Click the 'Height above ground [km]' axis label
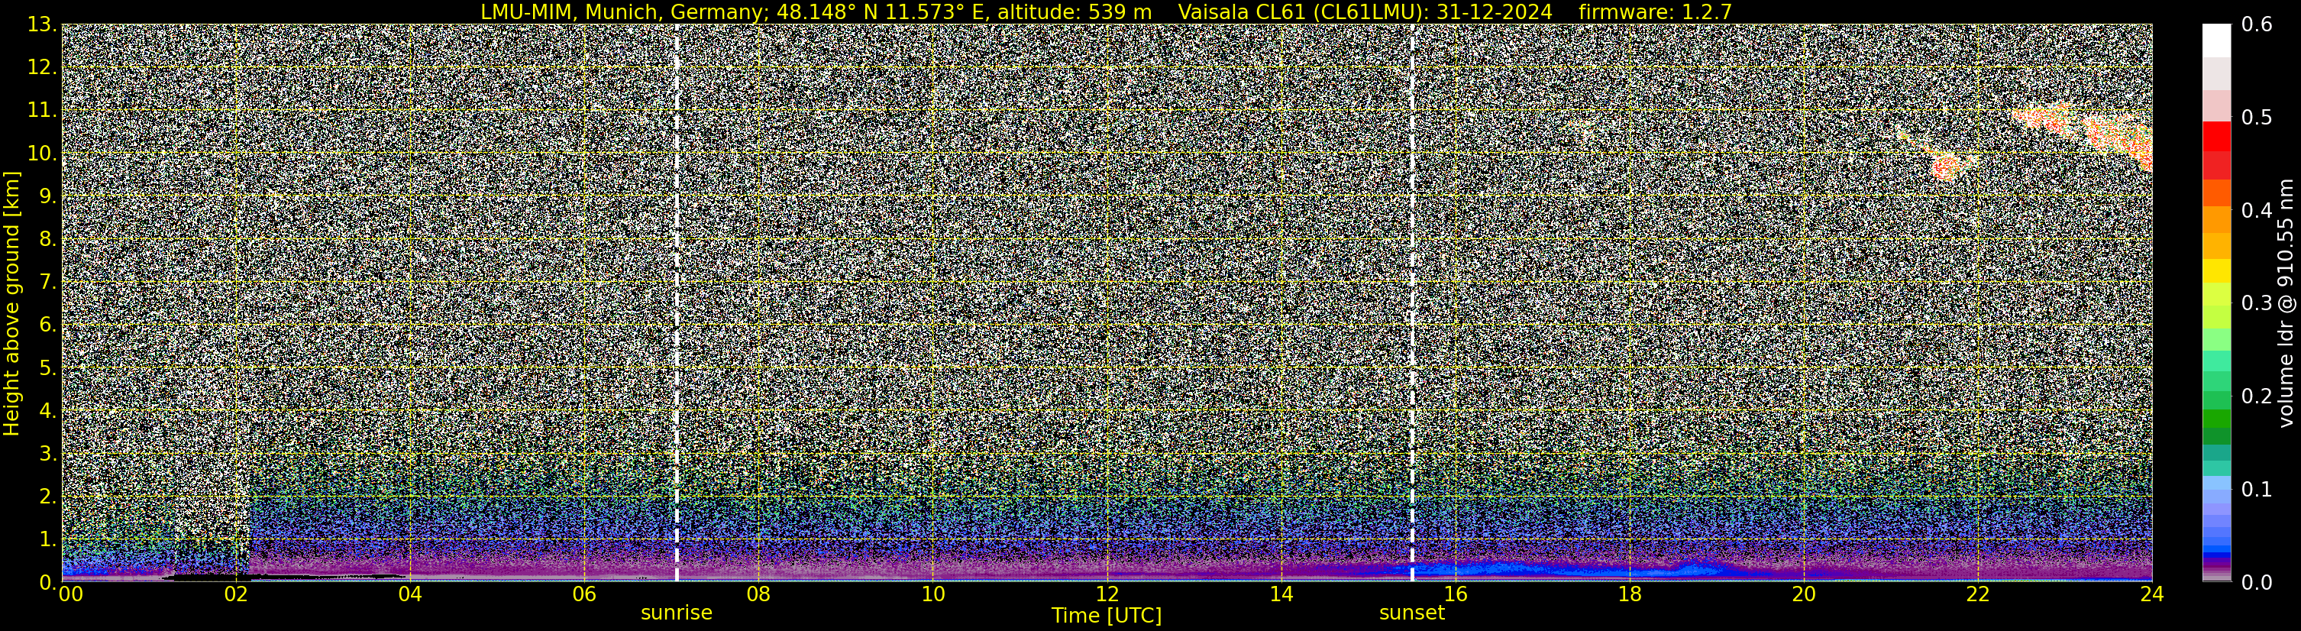 coord(11,304)
